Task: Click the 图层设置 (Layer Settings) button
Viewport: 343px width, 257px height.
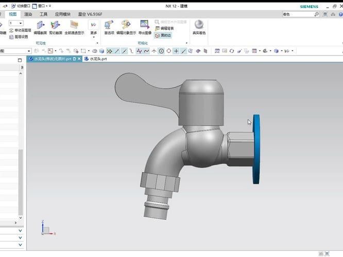Action: (20, 37)
